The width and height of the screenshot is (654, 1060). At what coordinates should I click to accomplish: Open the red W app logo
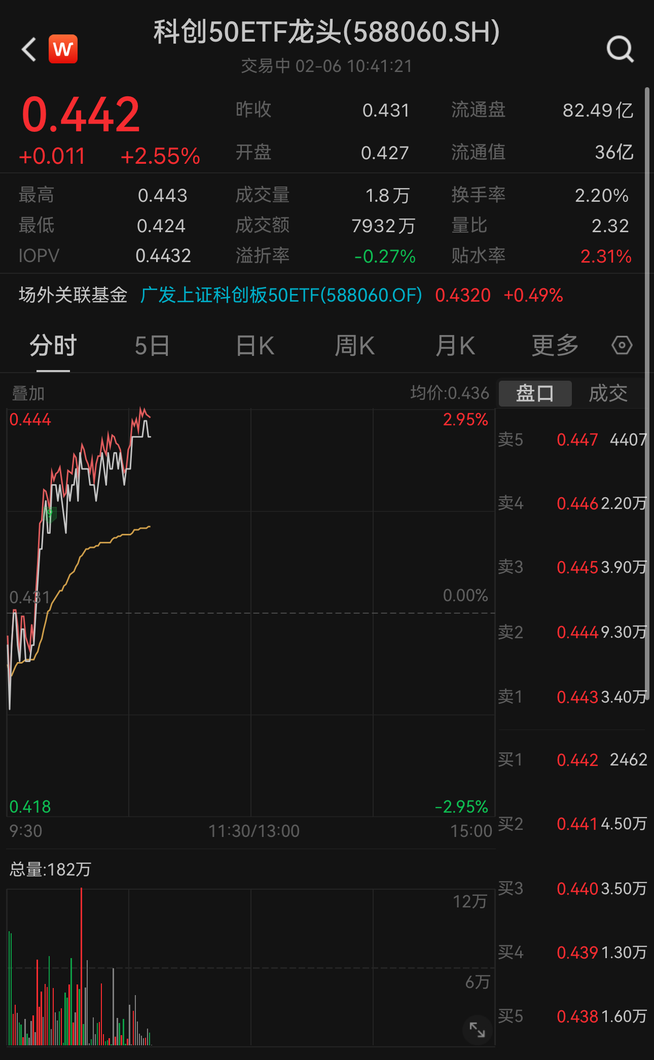pos(63,49)
